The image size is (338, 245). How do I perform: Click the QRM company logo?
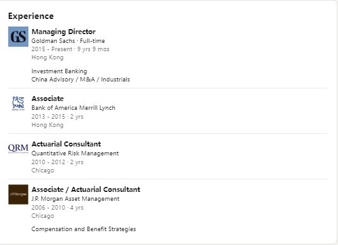18,148
